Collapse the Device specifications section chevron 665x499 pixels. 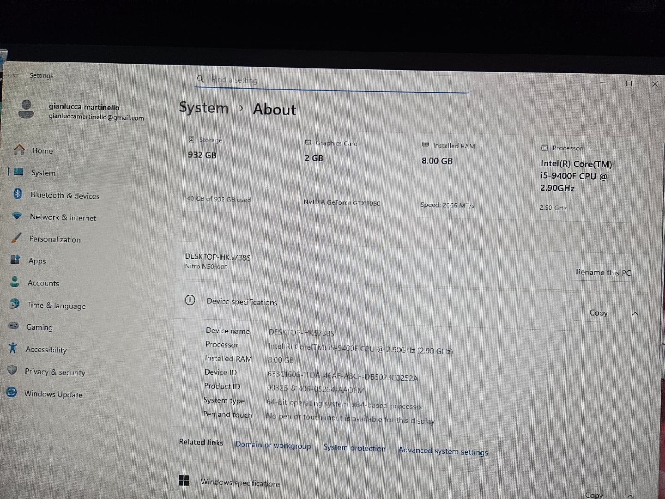coord(635,314)
